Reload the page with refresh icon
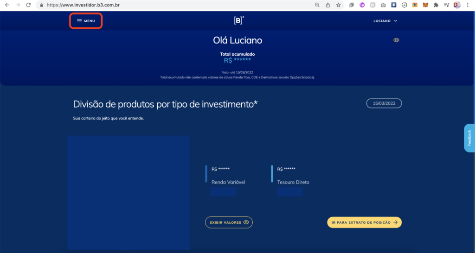The image size is (475, 253). 28,5
